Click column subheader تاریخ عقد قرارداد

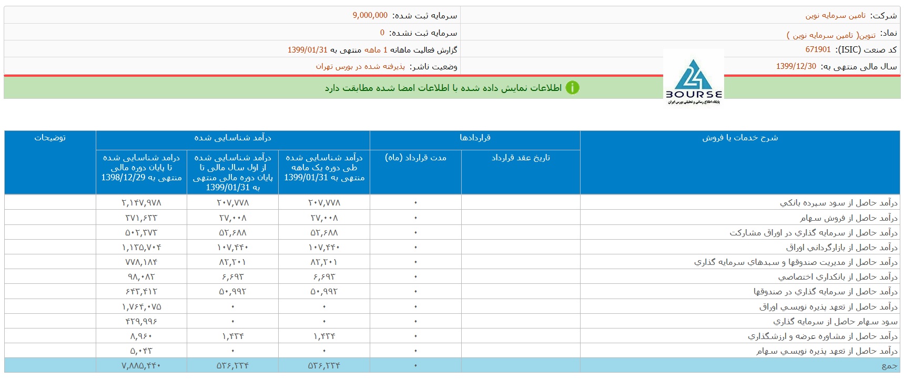[x=521, y=157]
